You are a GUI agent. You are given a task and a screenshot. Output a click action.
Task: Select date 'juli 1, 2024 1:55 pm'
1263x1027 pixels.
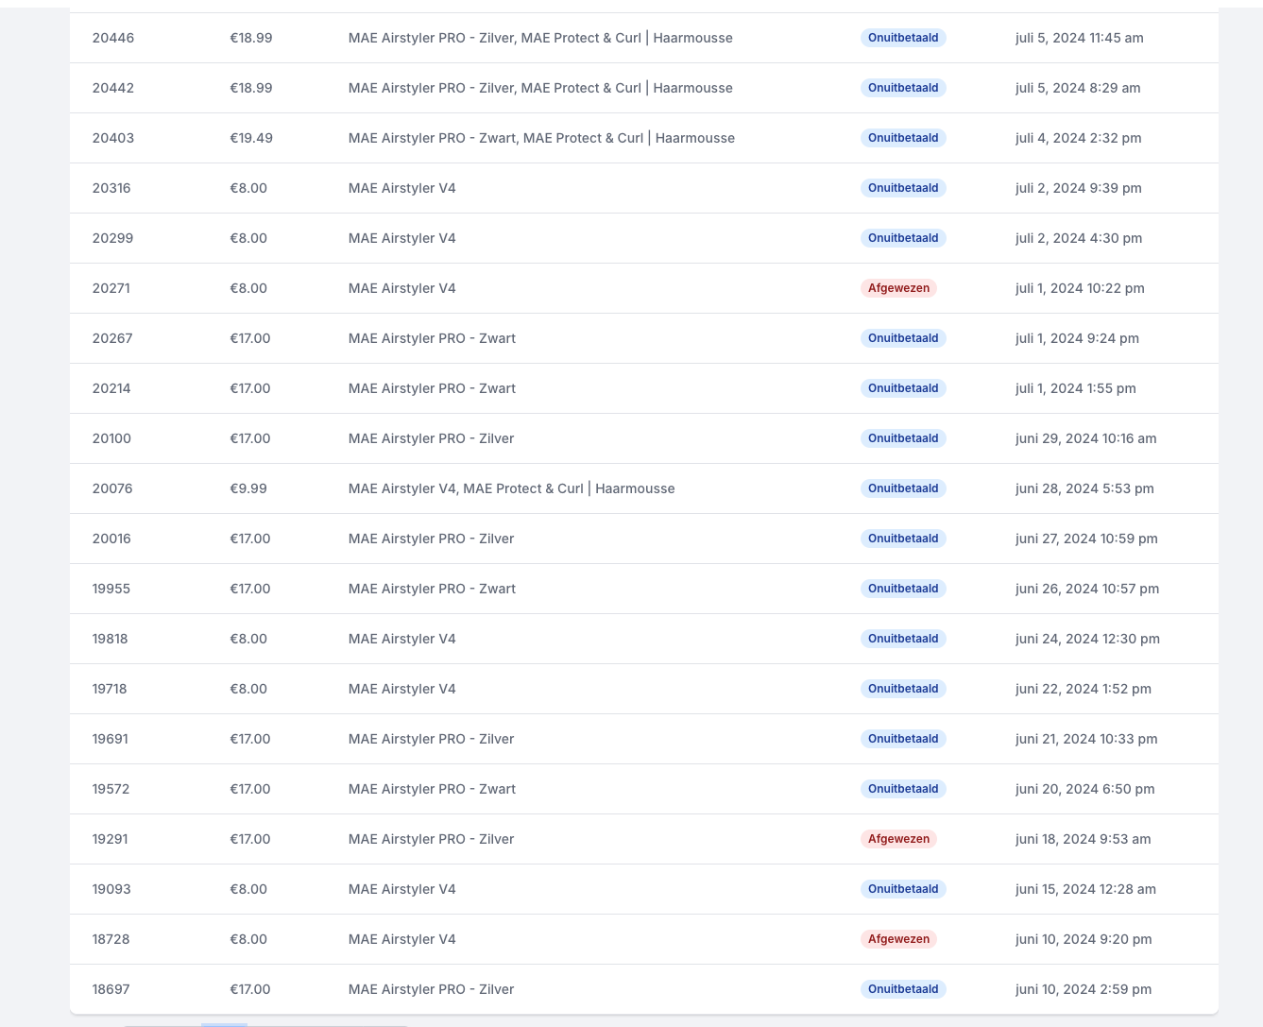[x=1075, y=388]
